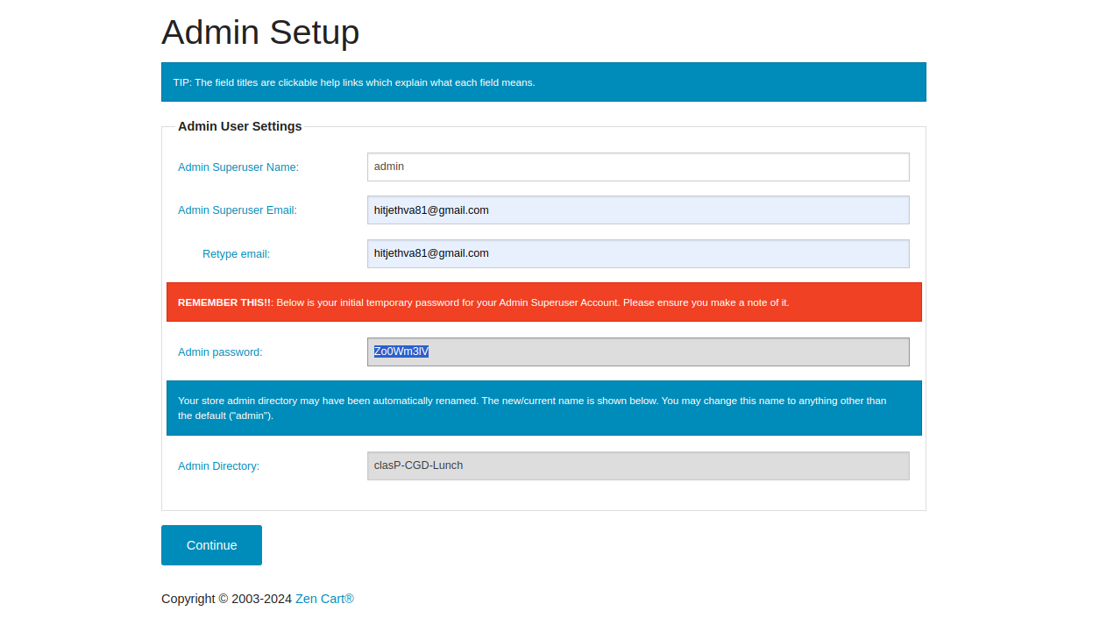Click into the Admin Superuser Email field

pos(637,210)
